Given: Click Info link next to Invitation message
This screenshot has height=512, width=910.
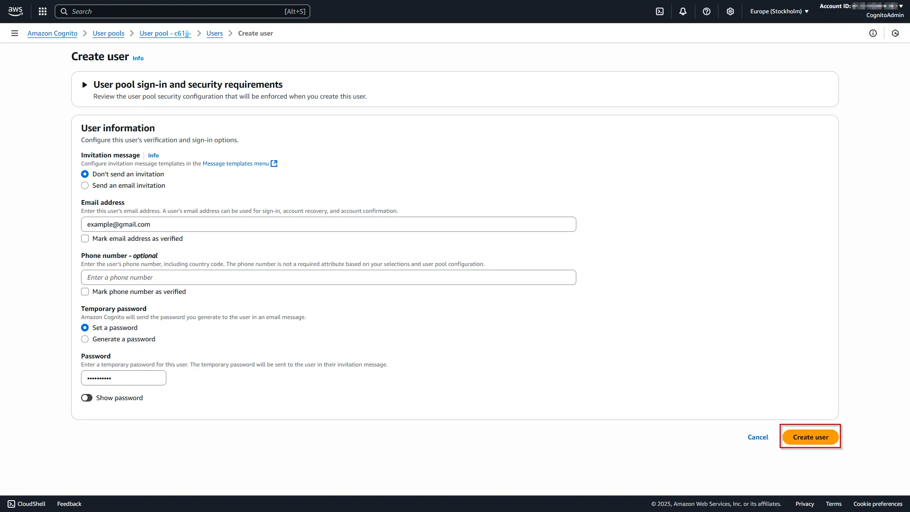Looking at the screenshot, I should (153, 155).
